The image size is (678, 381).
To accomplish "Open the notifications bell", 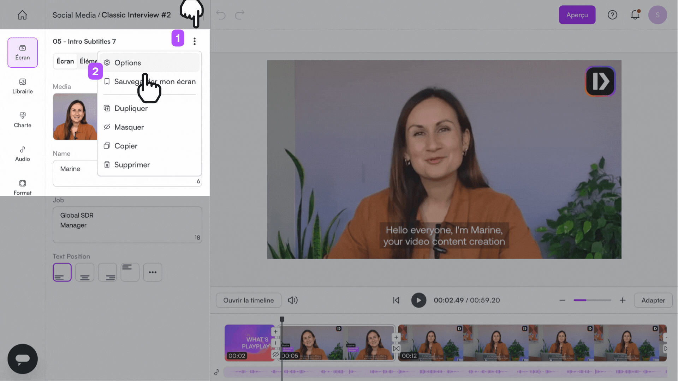I will pyautogui.click(x=635, y=15).
